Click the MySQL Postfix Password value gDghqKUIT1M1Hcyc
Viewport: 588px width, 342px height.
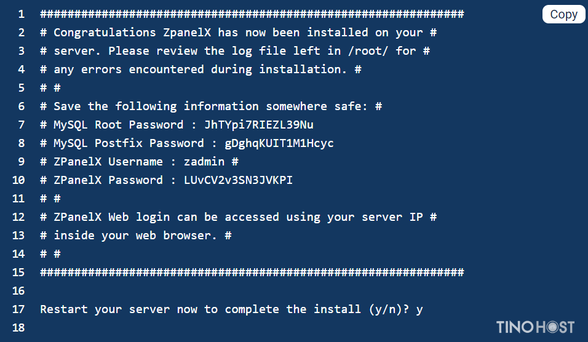[x=279, y=143]
